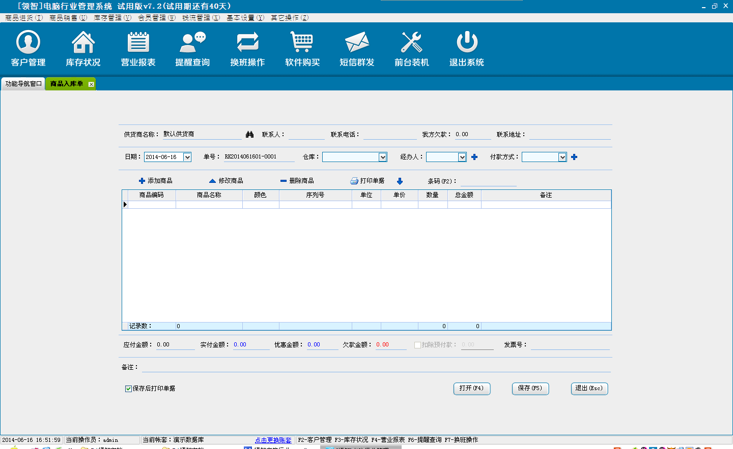Click the binoculars supplier search icon

(249, 135)
